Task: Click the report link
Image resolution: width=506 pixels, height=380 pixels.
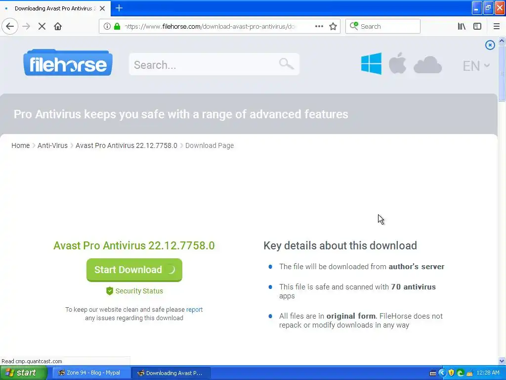Action: click(x=194, y=310)
